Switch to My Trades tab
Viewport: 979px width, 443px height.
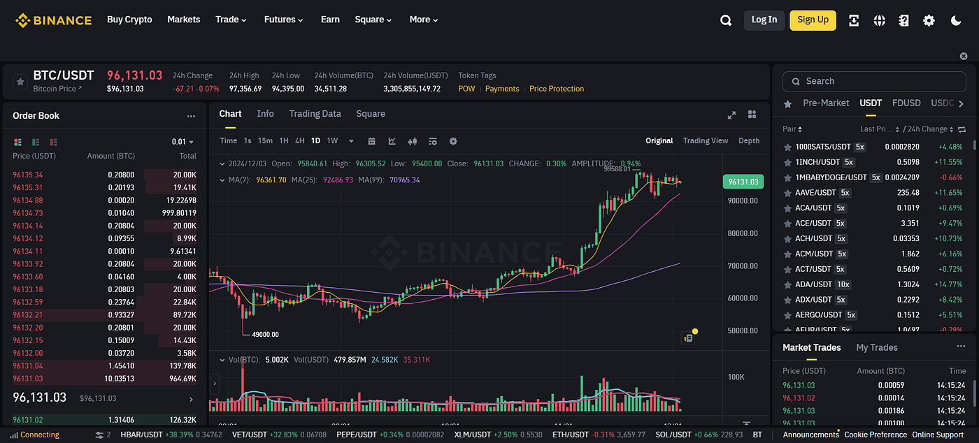(x=877, y=347)
